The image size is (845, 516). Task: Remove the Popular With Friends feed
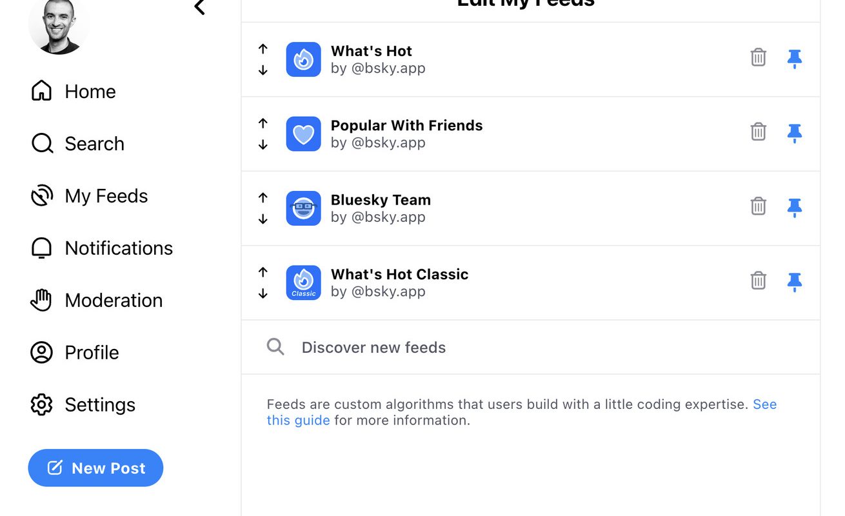759,132
